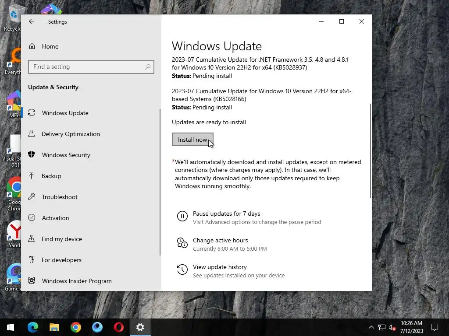
Task: Click the Windows Update sync arrows icon
Action: (32, 112)
